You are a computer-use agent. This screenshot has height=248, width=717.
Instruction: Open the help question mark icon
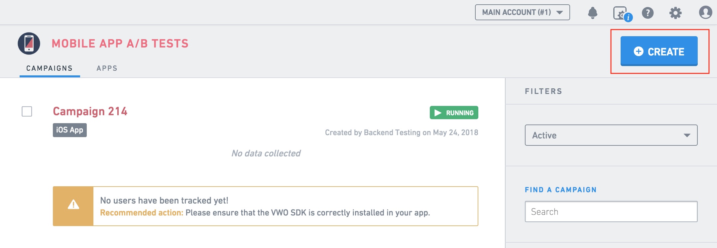(x=648, y=13)
